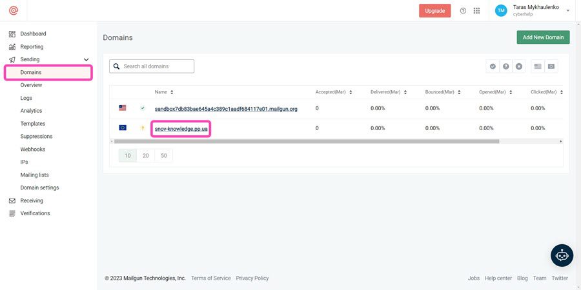581x290 pixels.
Task: Open Jobs footer link
Action: pos(474,278)
